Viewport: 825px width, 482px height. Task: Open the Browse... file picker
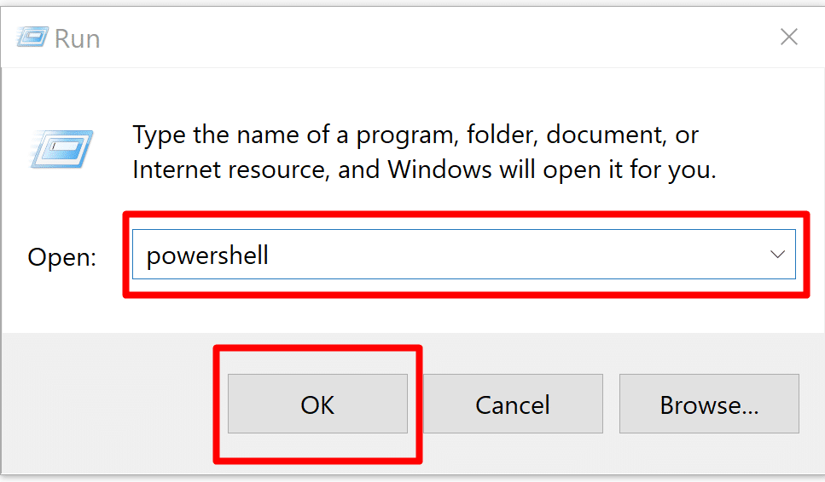coord(709,404)
